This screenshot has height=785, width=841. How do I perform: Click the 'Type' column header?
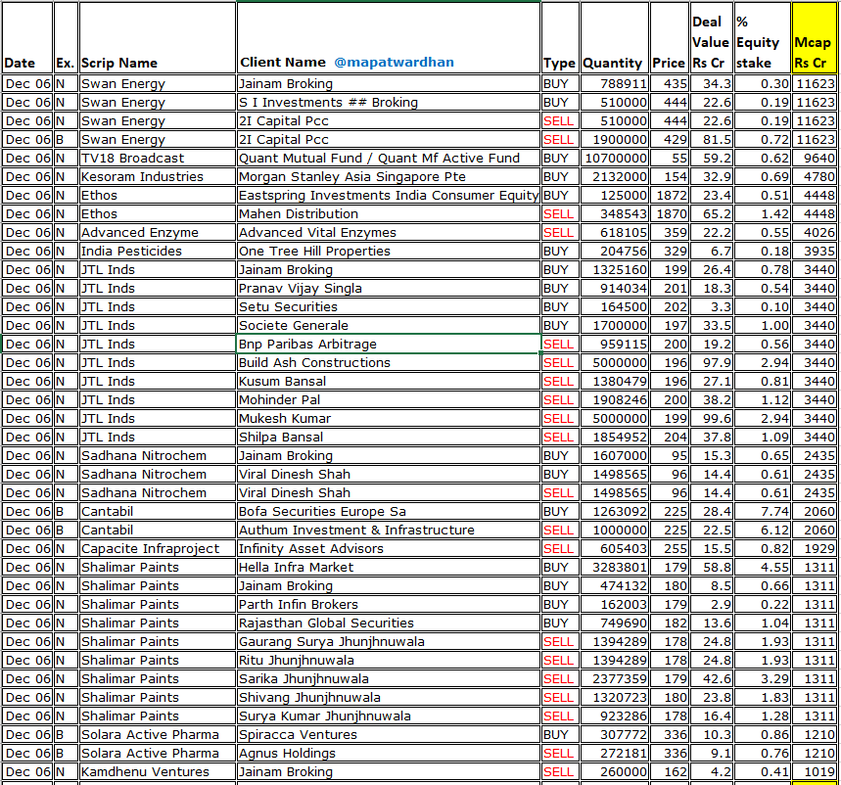(560, 37)
